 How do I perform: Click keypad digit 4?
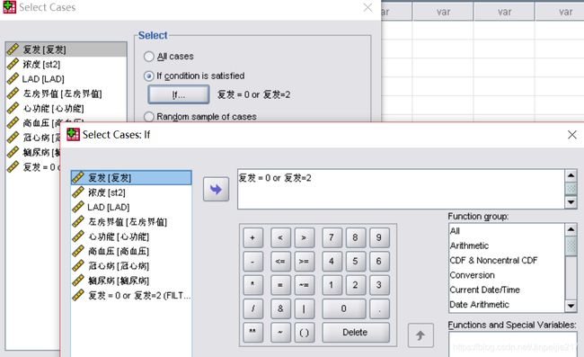[x=332, y=262]
